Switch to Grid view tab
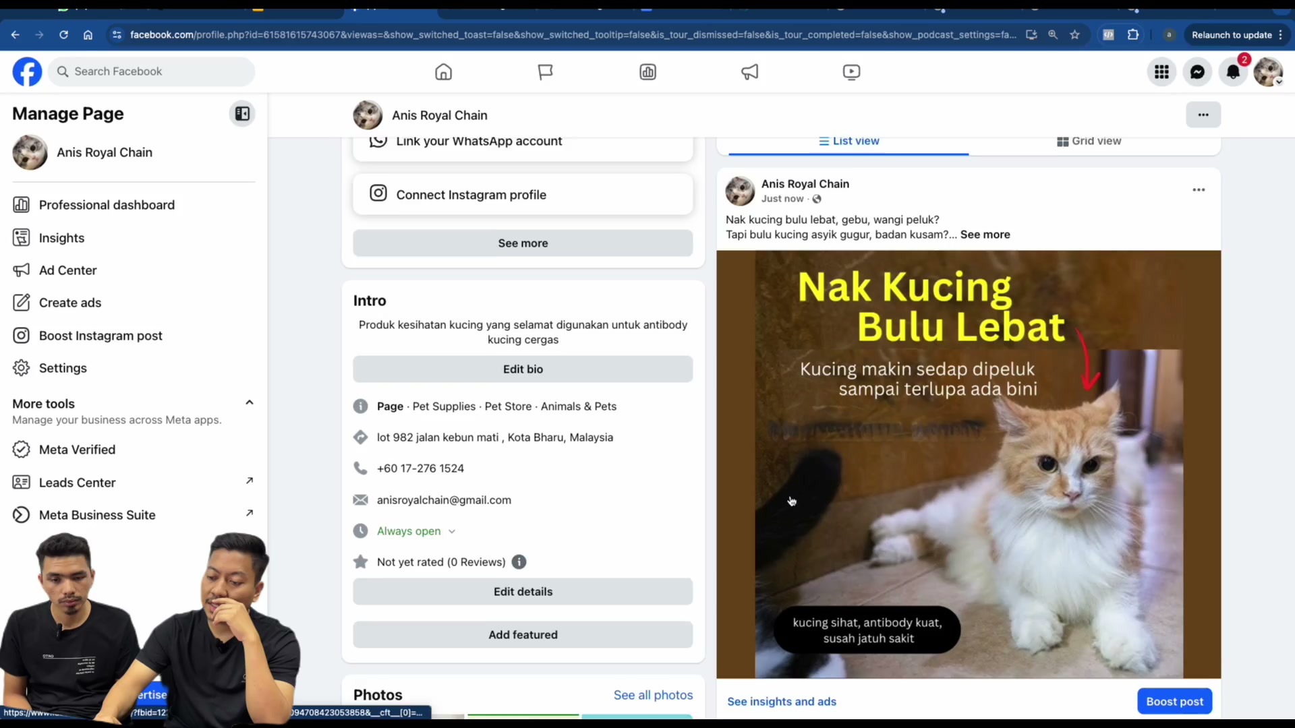Screen dimensions: 1295x728 (1089, 141)
